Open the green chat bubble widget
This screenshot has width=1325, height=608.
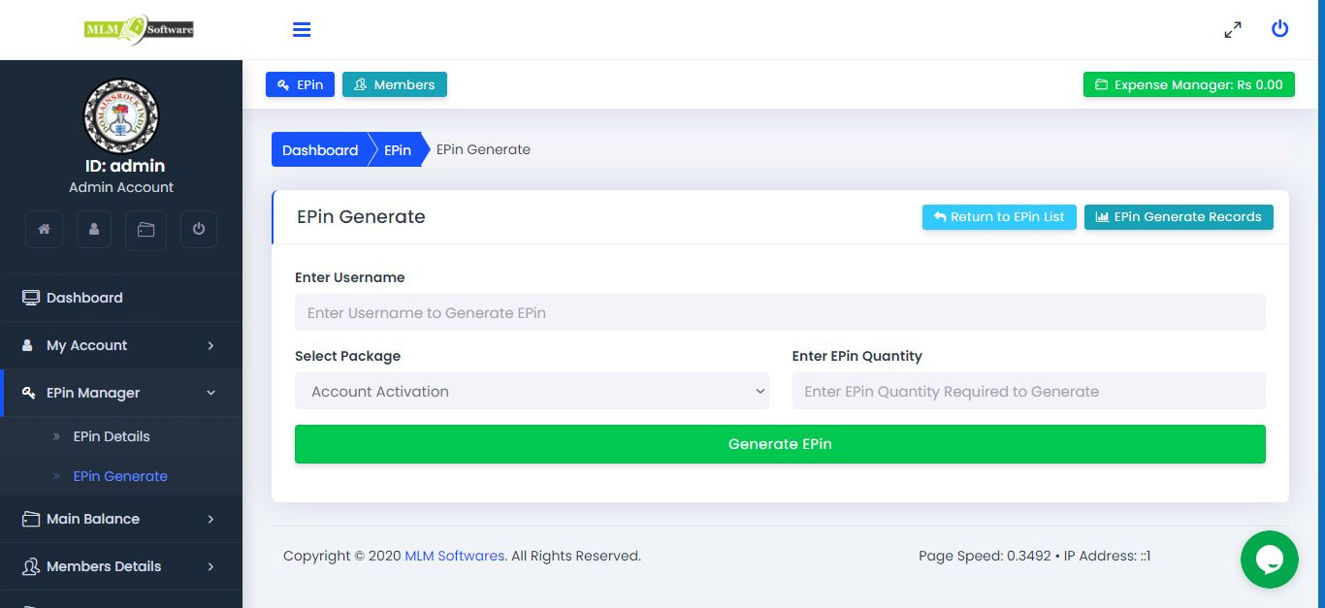coord(1269,560)
